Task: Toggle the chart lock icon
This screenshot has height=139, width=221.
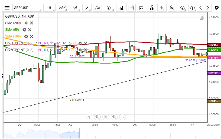Action: (x=151, y=8)
